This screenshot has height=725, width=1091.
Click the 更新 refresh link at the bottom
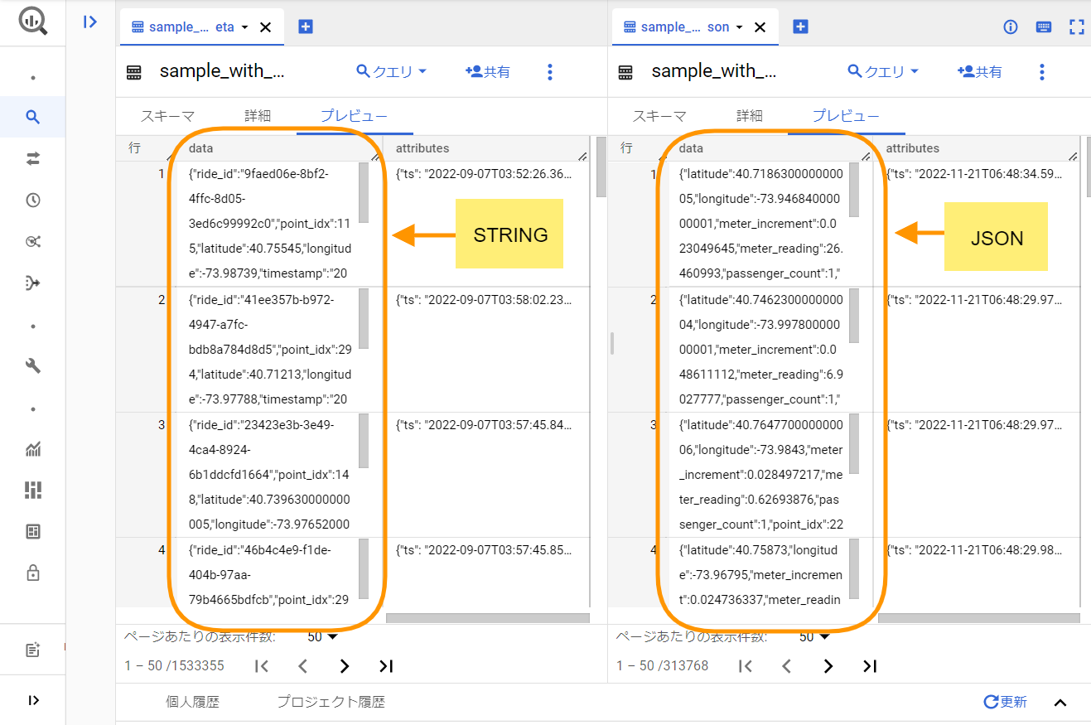click(1005, 701)
